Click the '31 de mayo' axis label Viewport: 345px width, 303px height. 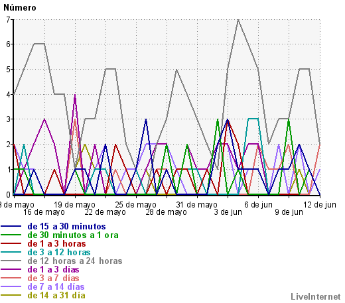(x=196, y=205)
